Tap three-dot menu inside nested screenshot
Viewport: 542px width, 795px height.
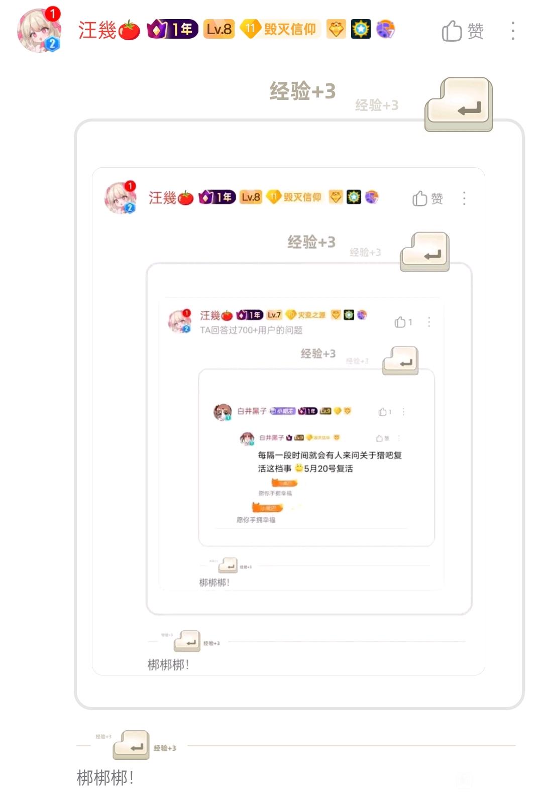pyautogui.click(x=464, y=198)
